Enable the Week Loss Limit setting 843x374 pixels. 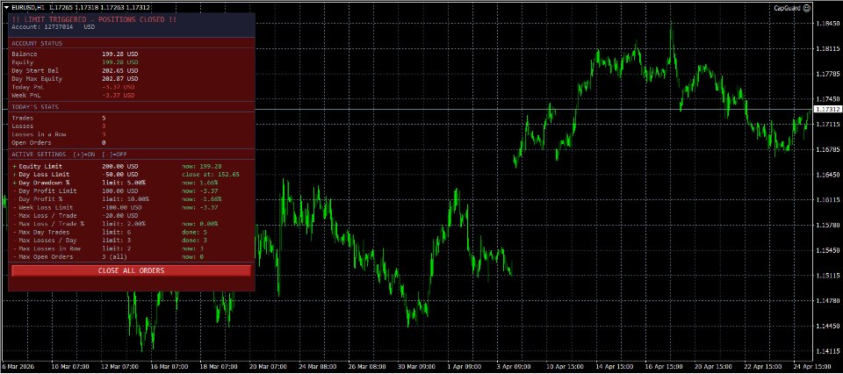click(15, 207)
